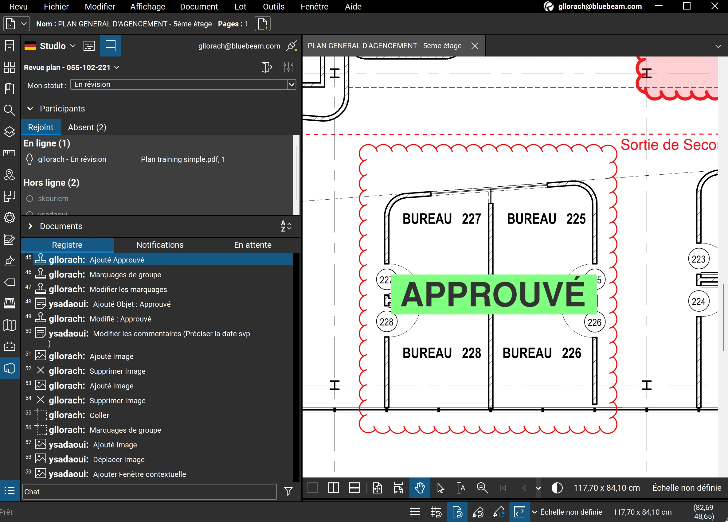
Task: Toggle split view vertical layout
Action: (334, 488)
